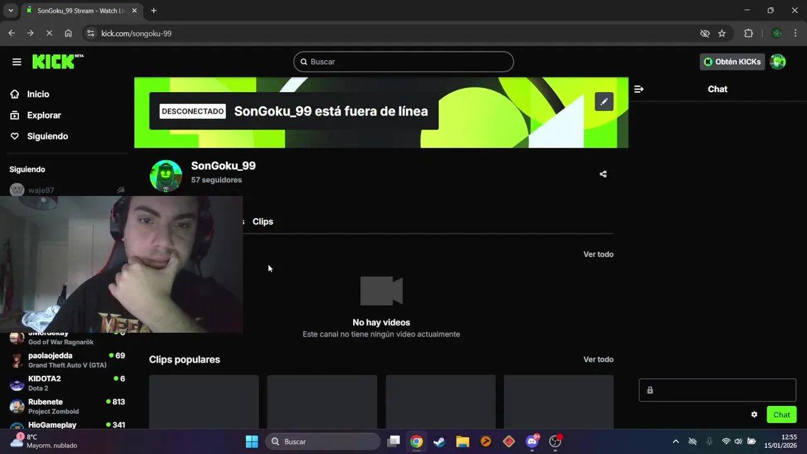
Task: Open Discord from the taskbar
Action: 532,441
